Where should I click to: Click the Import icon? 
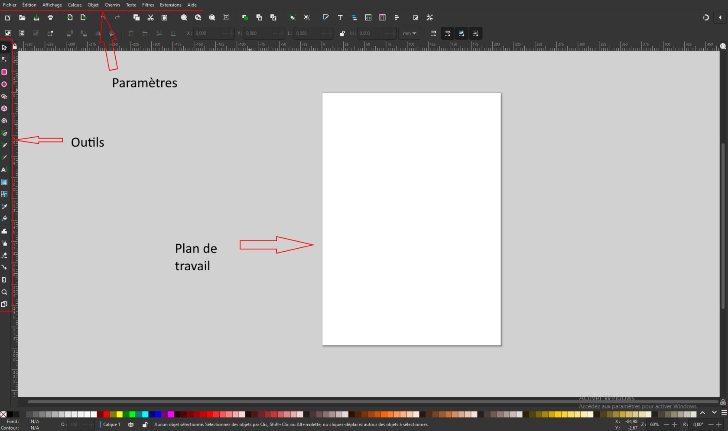click(70, 17)
